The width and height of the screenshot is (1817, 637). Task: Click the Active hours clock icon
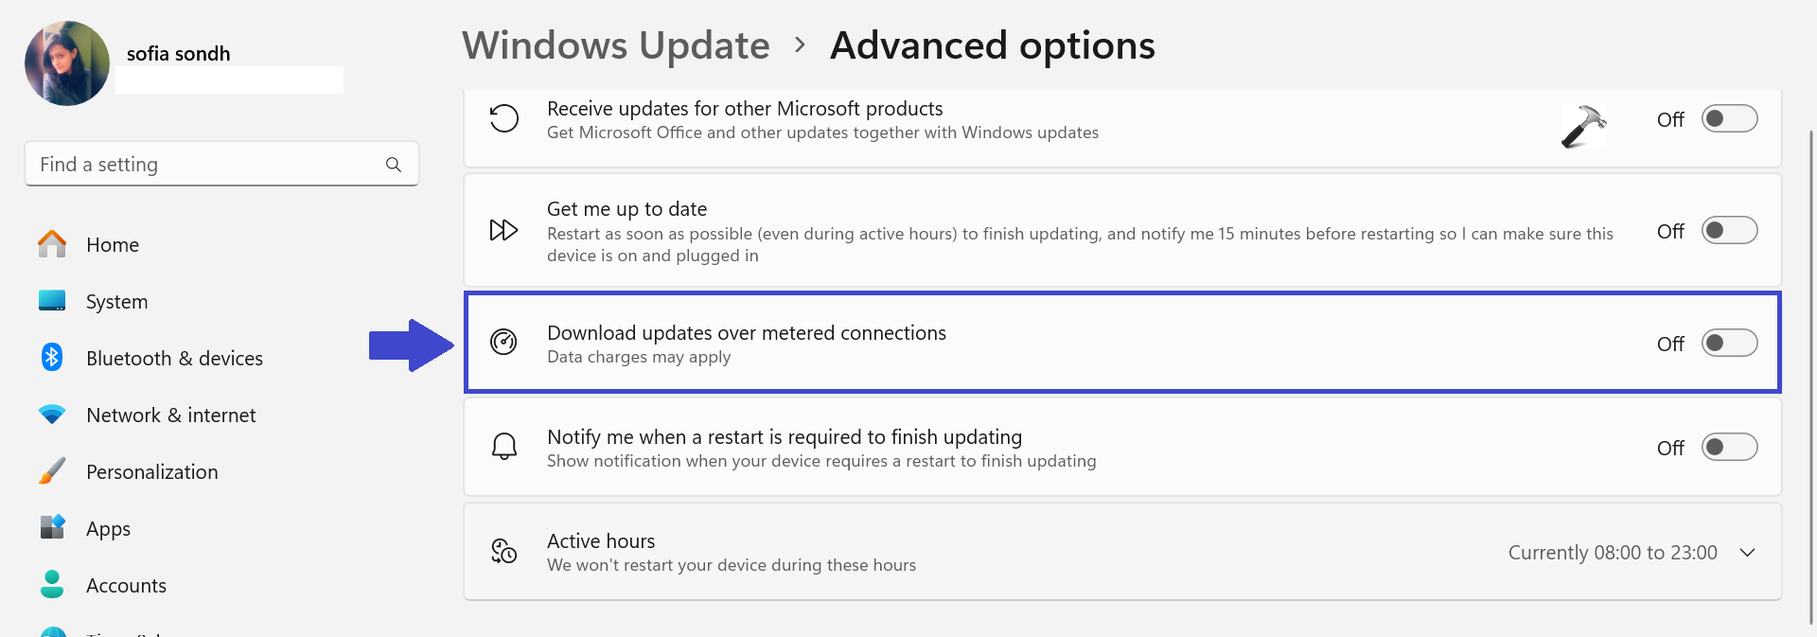(x=503, y=551)
